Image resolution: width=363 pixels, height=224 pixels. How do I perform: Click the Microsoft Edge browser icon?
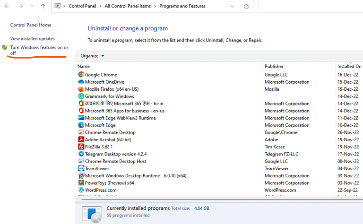(x=81, y=125)
